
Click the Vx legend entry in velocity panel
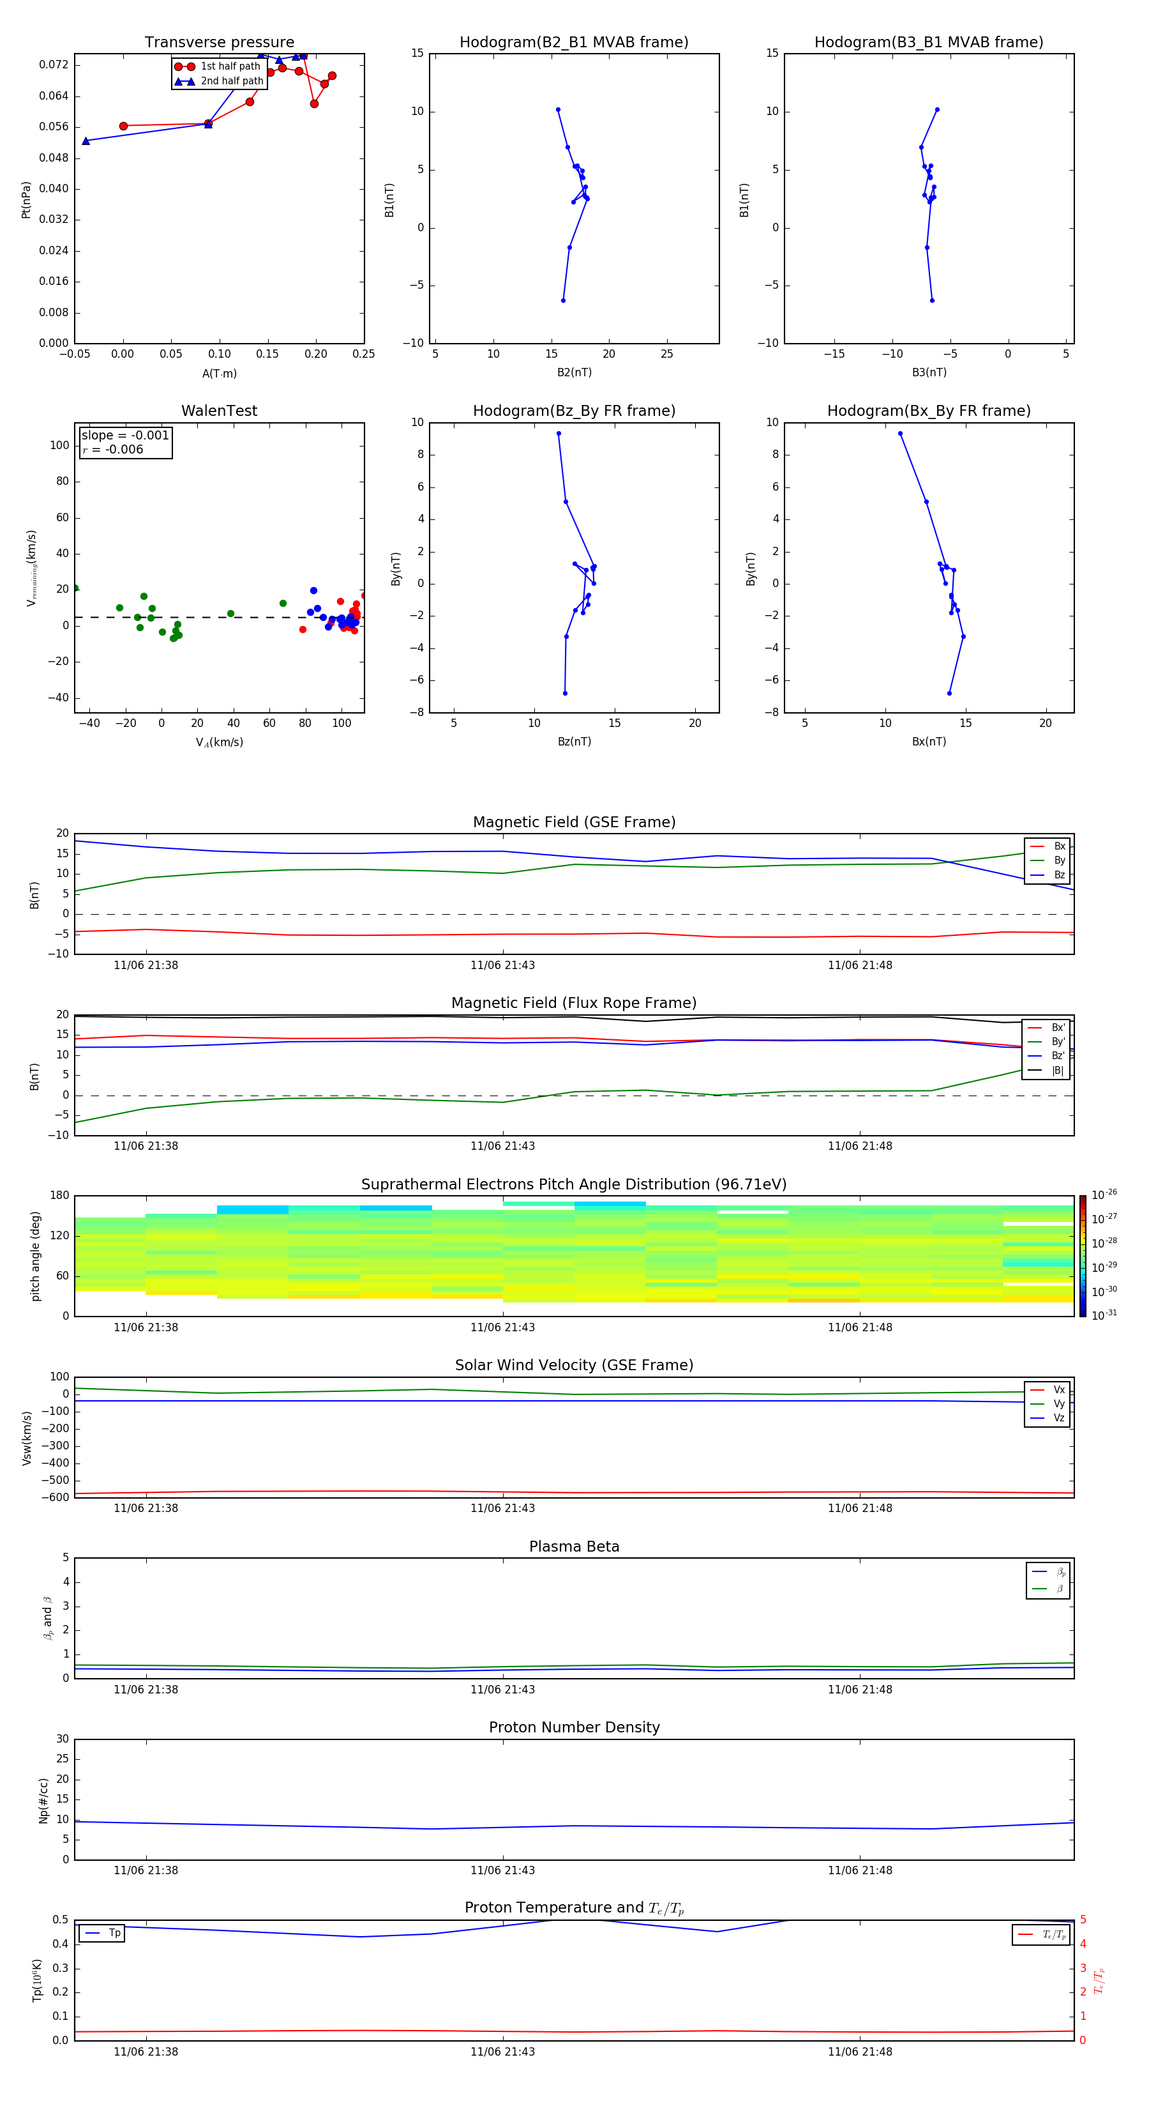click(1048, 1389)
